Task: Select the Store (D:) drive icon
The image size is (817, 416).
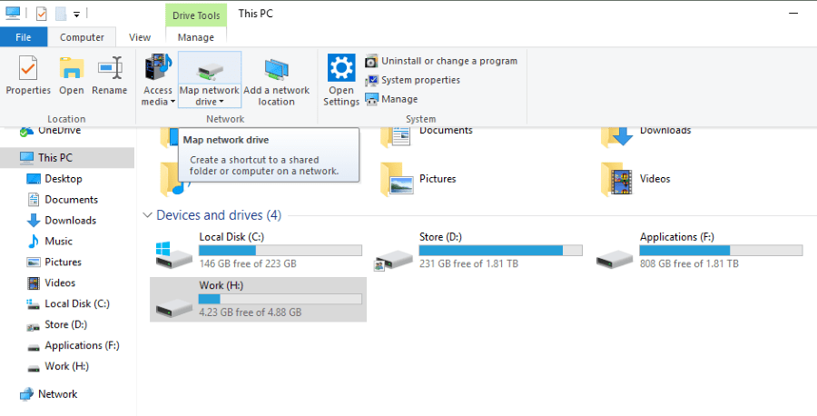Action: coord(394,259)
